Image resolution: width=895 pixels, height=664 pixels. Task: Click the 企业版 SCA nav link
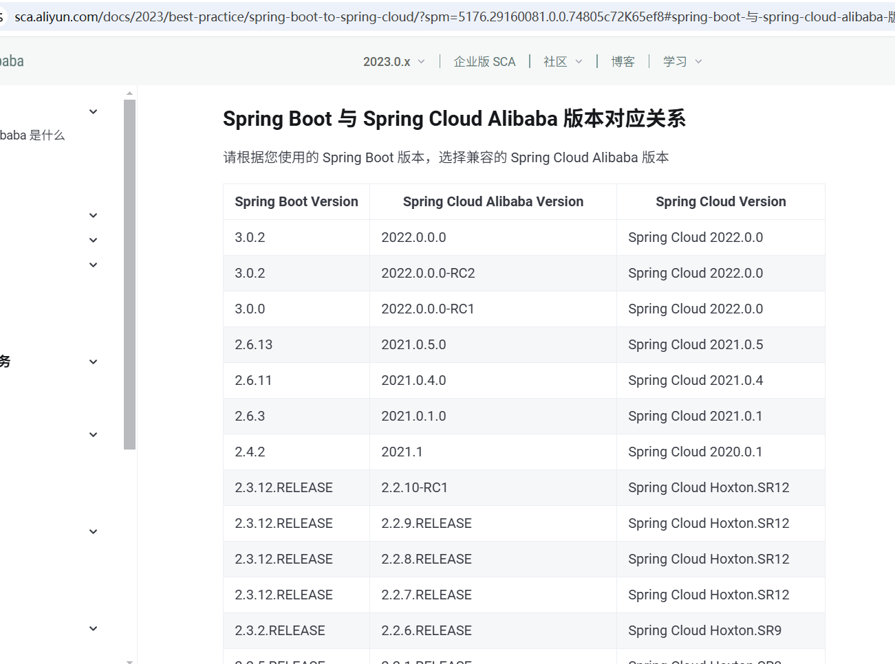(x=484, y=62)
